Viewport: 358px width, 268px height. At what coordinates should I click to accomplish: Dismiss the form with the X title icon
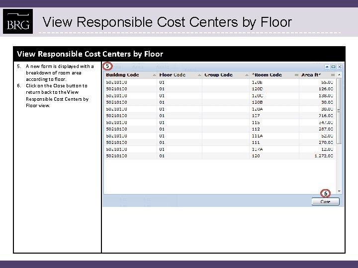click(x=340, y=67)
